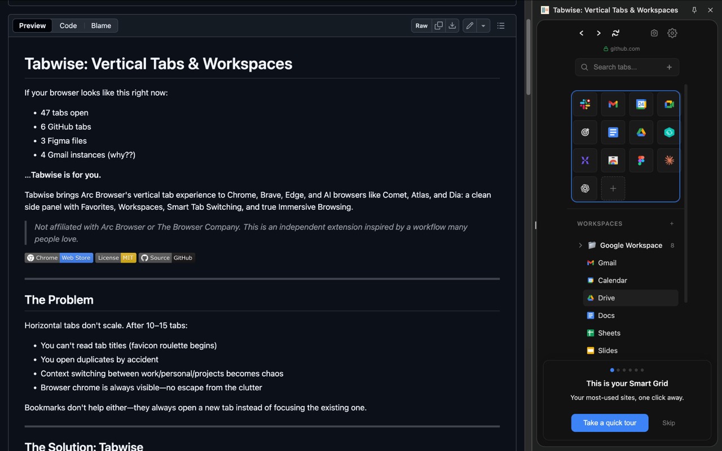The height and width of the screenshot is (451, 722).
Task: Open the purple X app tile
Action: click(585, 161)
